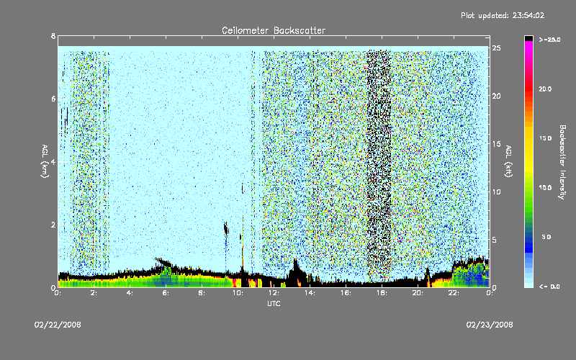Click the '2:' hour tick on UTC axis
This screenshot has width=576, height=360.
[94, 293]
